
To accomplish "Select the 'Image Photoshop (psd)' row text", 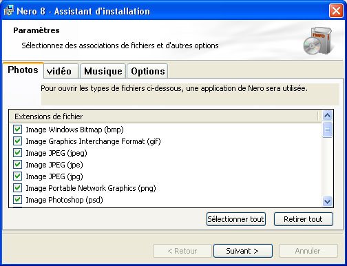I will [x=64, y=200].
